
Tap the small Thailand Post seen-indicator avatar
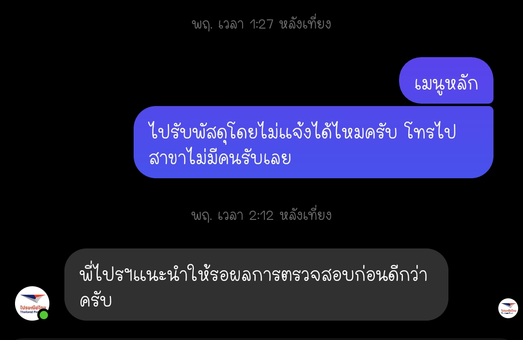[x=508, y=309]
